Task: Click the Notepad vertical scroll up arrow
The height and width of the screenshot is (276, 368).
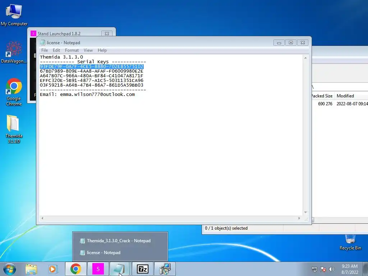Action: (305, 58)
